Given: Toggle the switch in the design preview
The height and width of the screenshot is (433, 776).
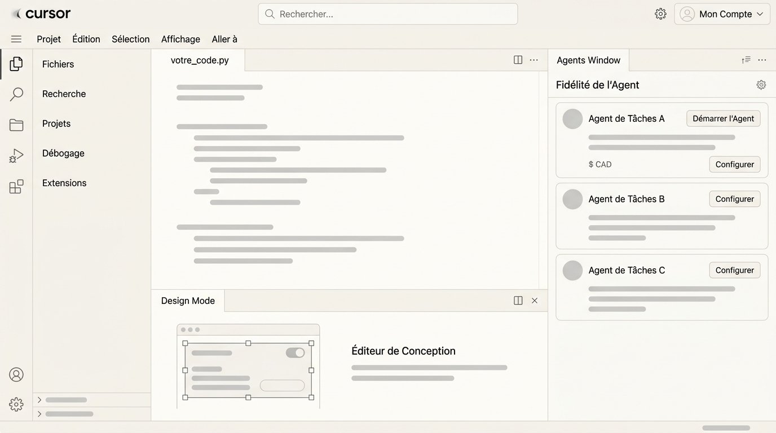Looking at the screenshot, I should [295, 352].
